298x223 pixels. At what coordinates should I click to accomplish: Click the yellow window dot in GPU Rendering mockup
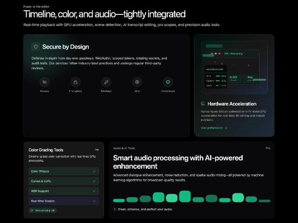[x=216, y=54]
